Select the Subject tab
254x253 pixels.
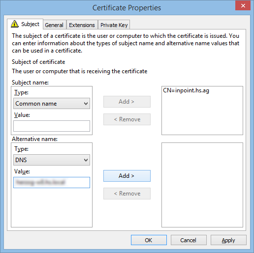[x=25, y=24]
